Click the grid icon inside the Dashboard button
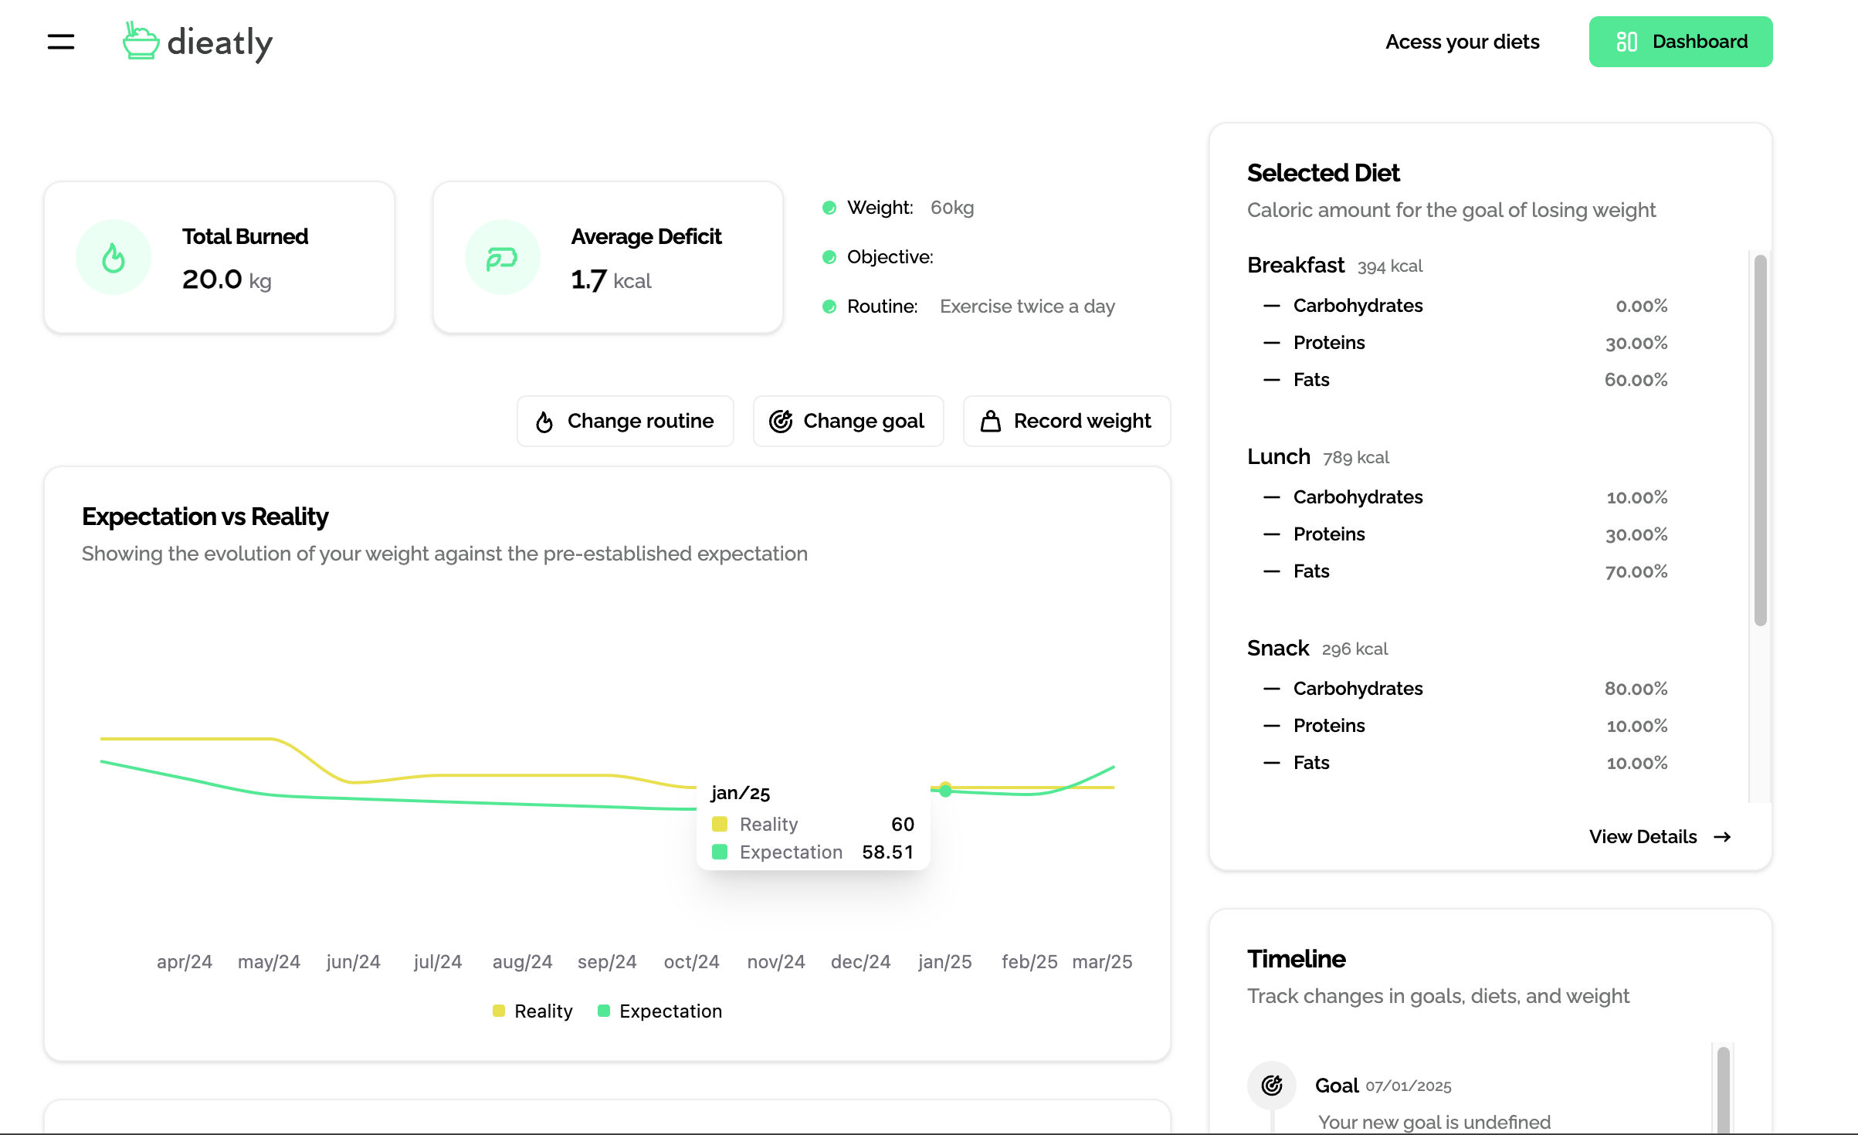 [x=1626, y=42]
